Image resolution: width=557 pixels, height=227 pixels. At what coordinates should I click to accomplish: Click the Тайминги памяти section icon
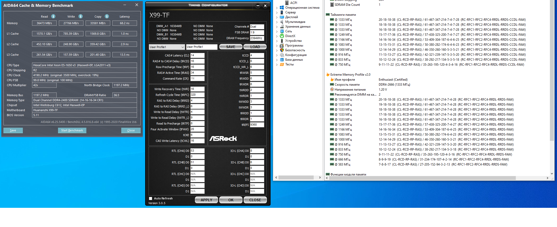pyautogui.click(x=328, y=15)
